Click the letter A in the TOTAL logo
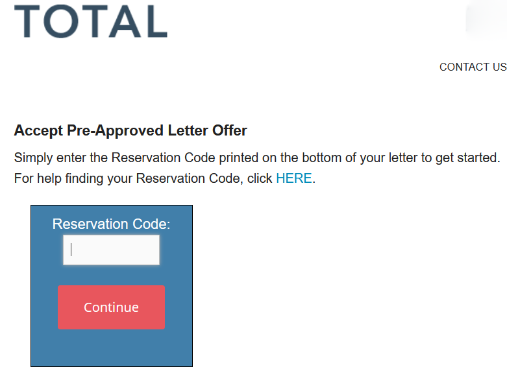Image resolution: width=507 pixels, height=378 pixels. 125,21
